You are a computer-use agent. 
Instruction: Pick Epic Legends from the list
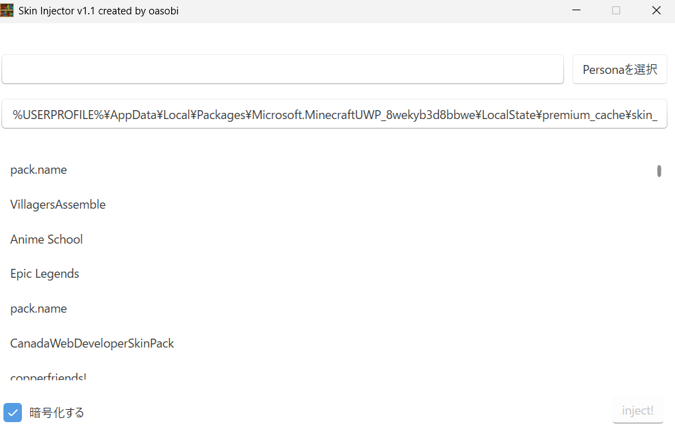pos(44,274)
